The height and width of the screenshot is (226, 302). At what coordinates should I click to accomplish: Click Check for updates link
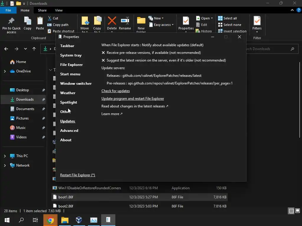point(116,91)
